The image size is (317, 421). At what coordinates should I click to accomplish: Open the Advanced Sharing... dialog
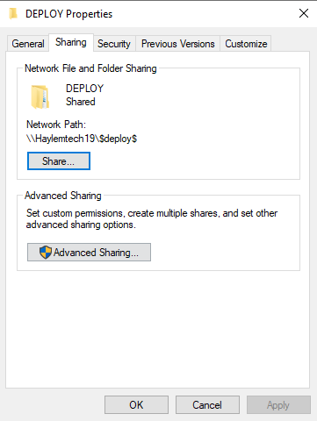click(x=89, y=252)
